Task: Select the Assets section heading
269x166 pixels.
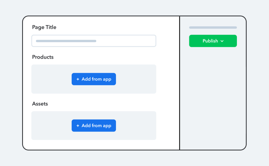Action: tap(40, 104)
